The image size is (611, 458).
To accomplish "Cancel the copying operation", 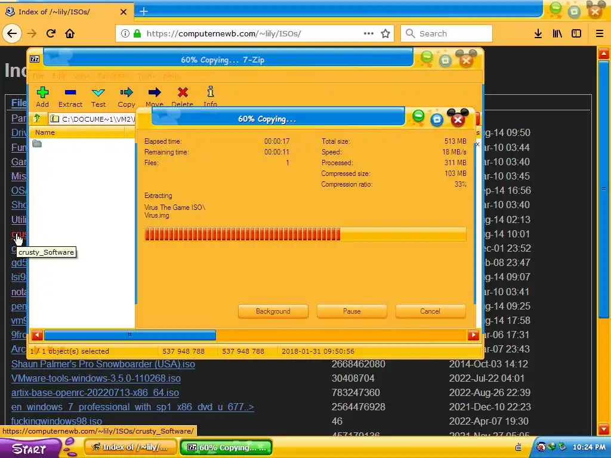I will 430,311.
